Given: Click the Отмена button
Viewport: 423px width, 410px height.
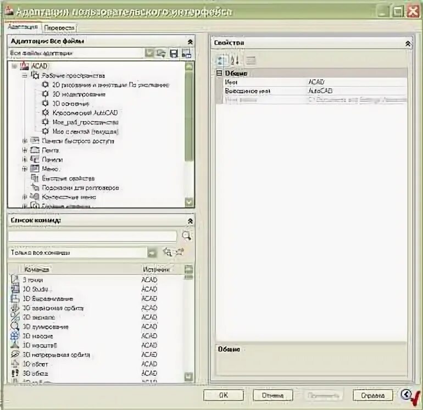Looking at the screenshot, I should tap(272, 395).
